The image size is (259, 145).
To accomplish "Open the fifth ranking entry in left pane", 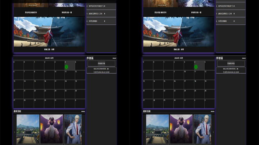I will point(101,14).
